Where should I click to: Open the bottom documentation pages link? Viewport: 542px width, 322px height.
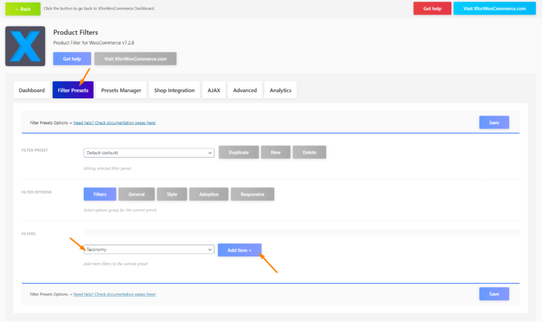(114, 294)
